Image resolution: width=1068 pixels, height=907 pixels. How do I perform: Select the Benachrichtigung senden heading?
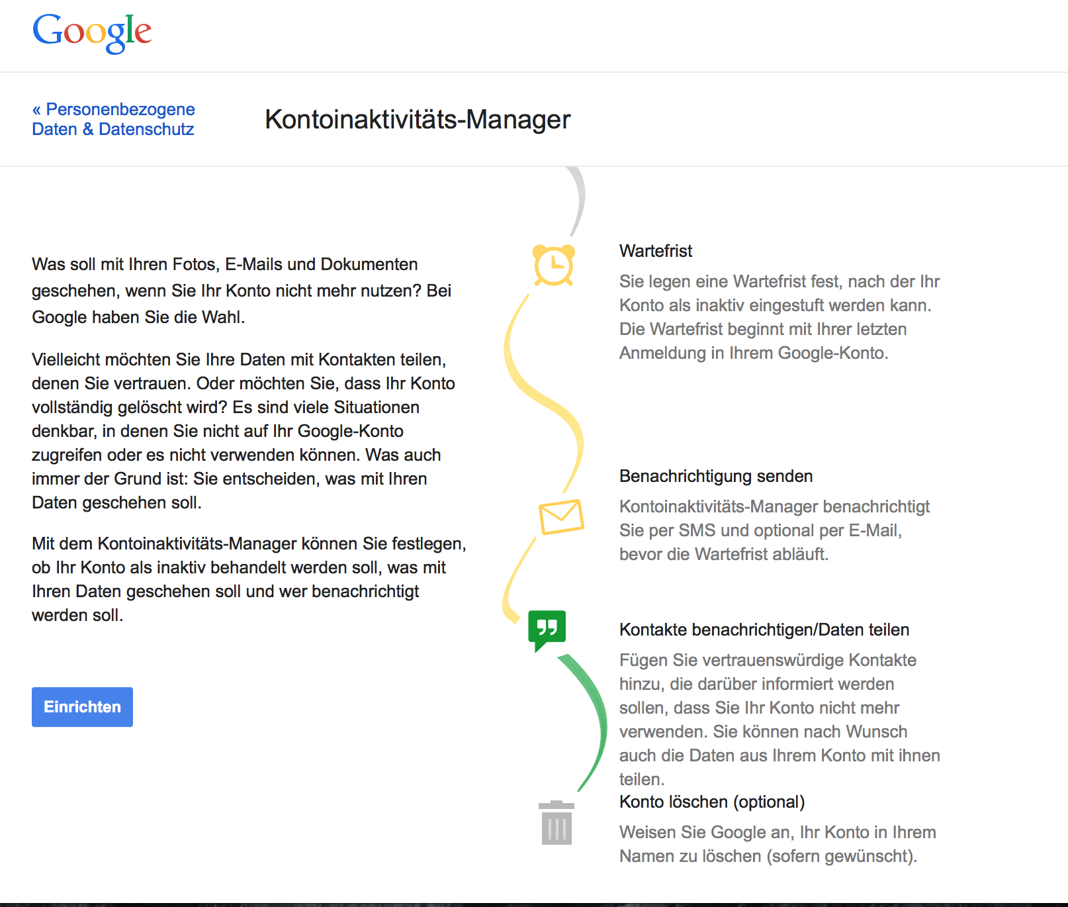715,476
